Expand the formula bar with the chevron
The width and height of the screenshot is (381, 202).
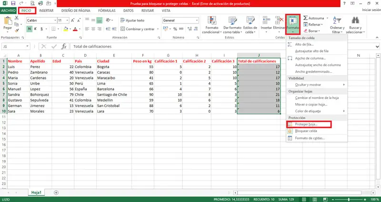coord(377,47)
